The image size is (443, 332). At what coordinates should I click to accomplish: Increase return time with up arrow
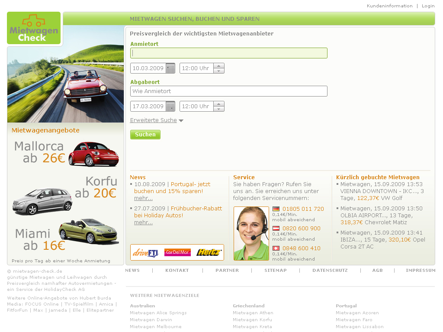218,104
